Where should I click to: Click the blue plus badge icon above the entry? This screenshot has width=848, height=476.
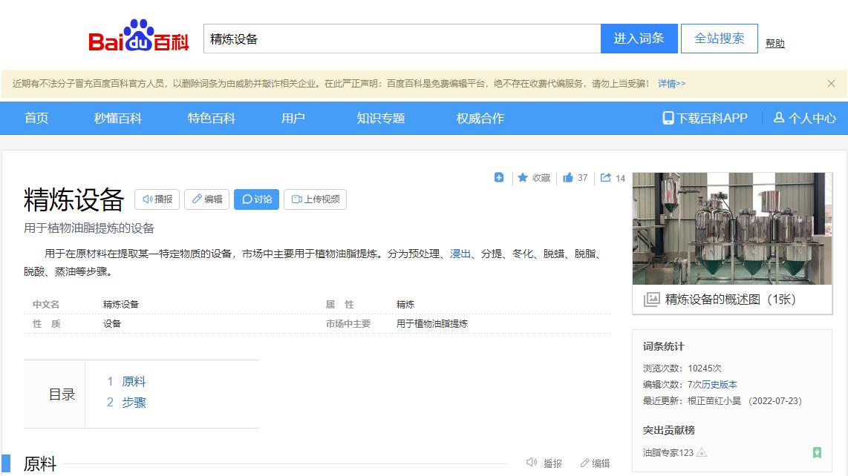point(499,178)
